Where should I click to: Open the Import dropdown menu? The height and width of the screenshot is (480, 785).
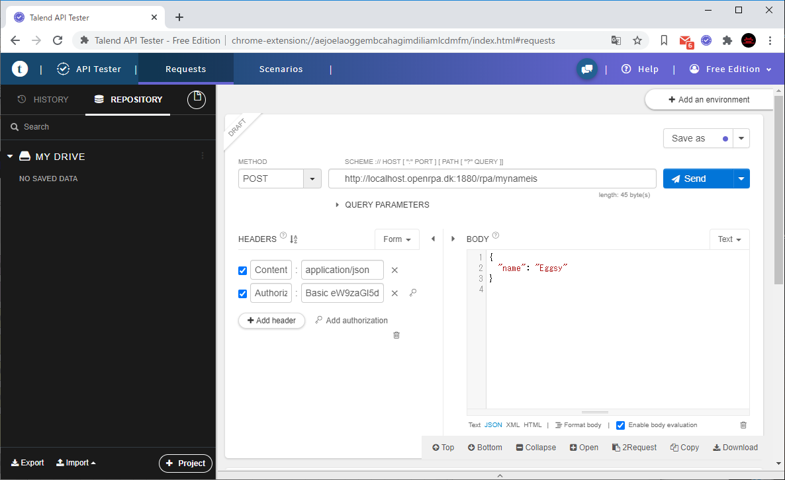click(x=75, y=463)
